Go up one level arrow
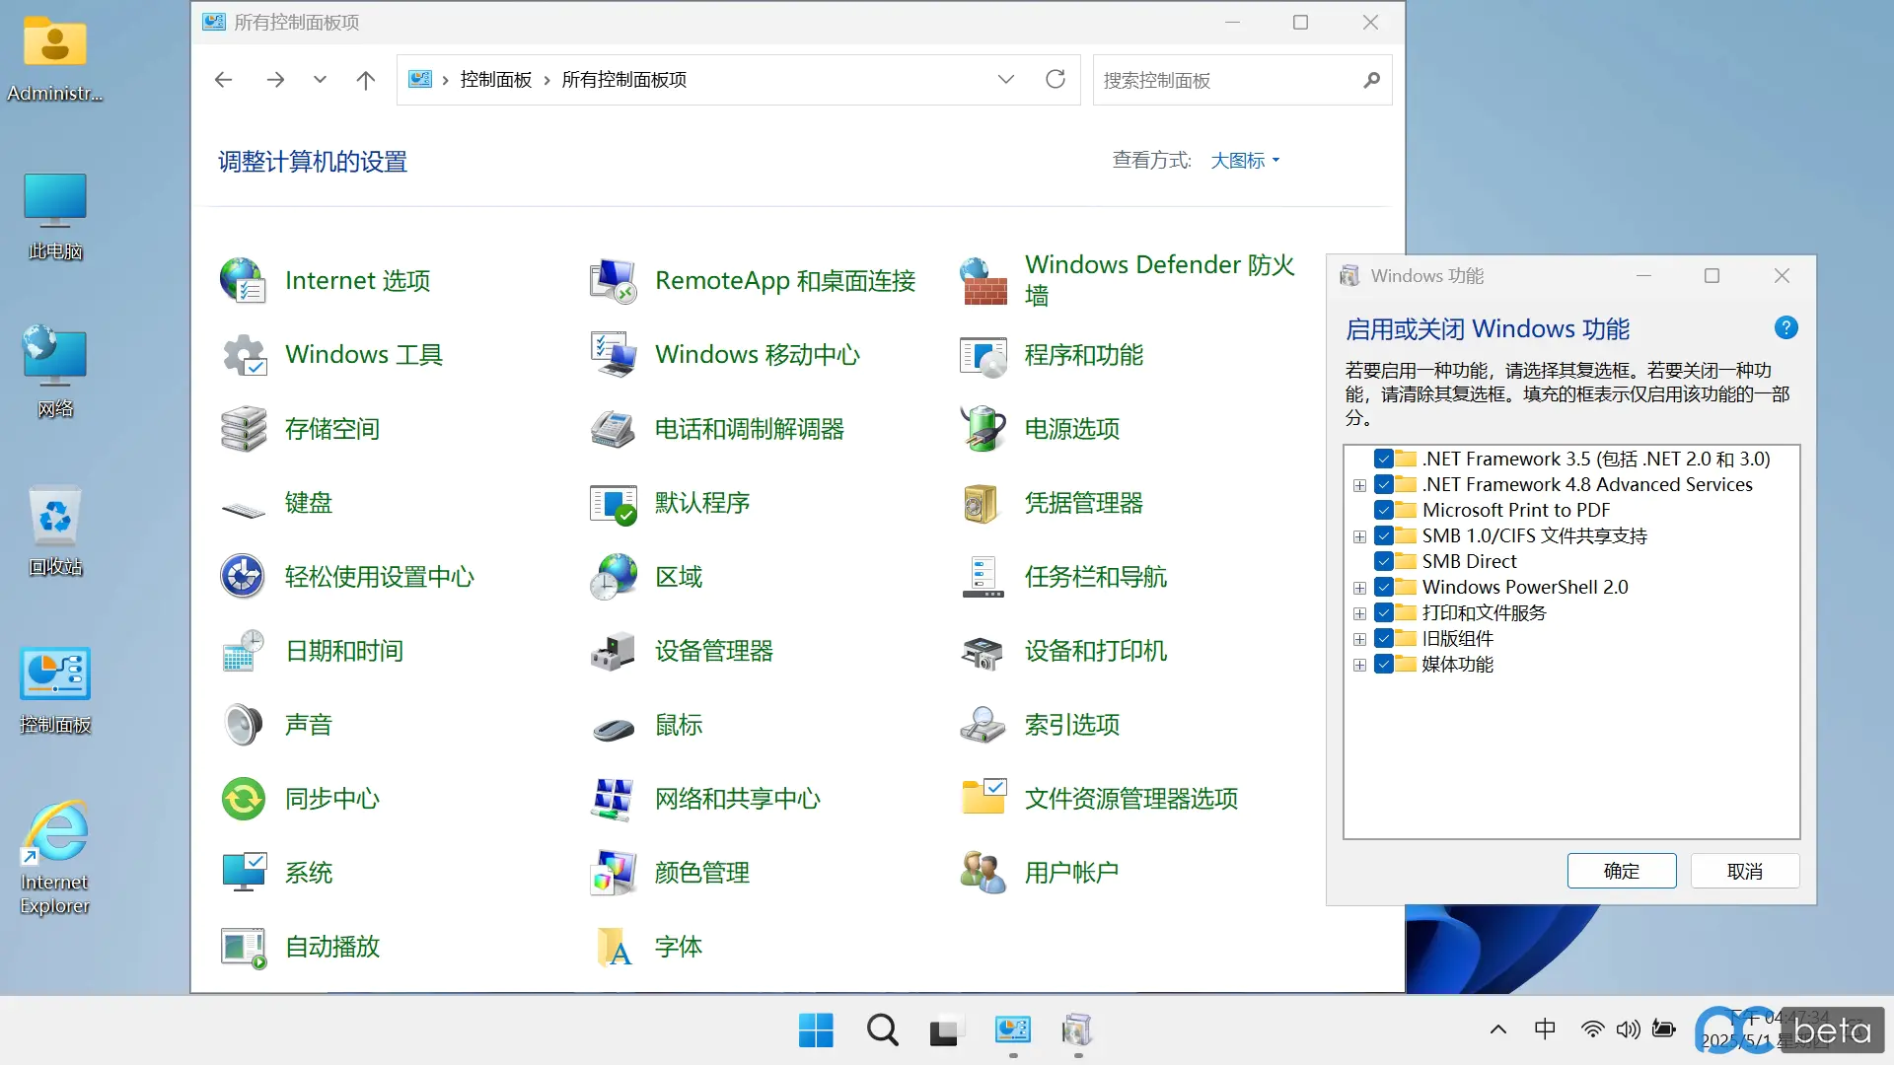The width and height of the screenshot is (1894, 1065). point(366,80)
